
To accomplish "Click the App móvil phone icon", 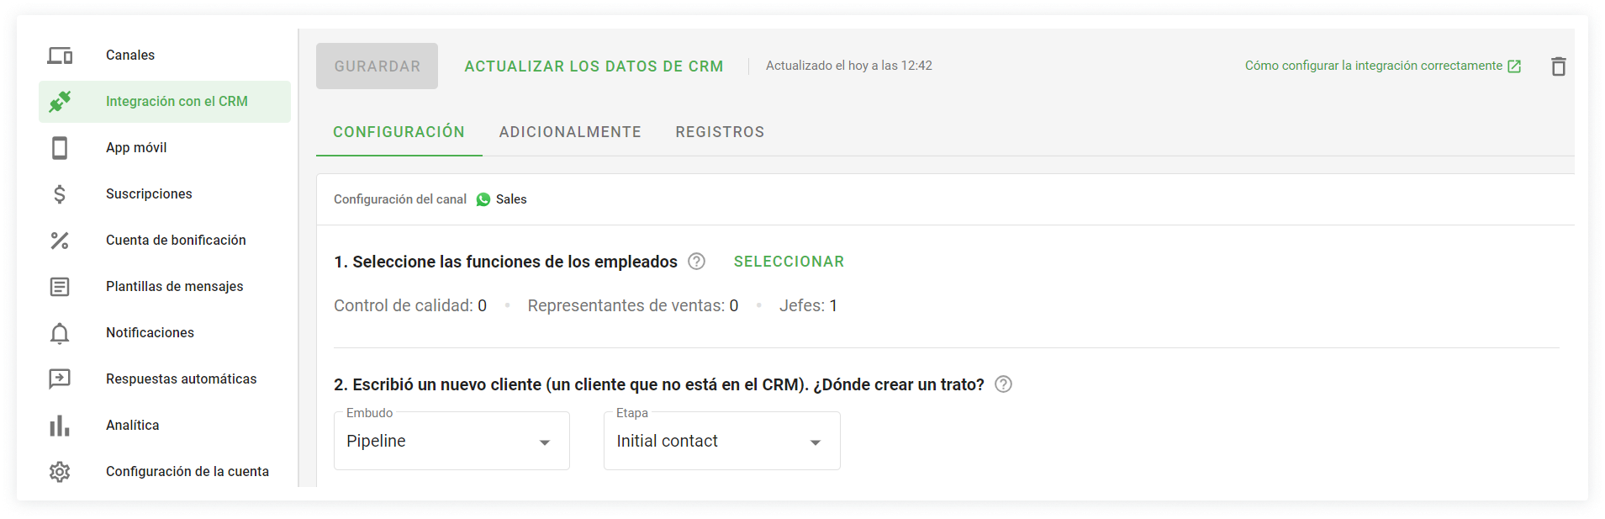I will (60, 148).
